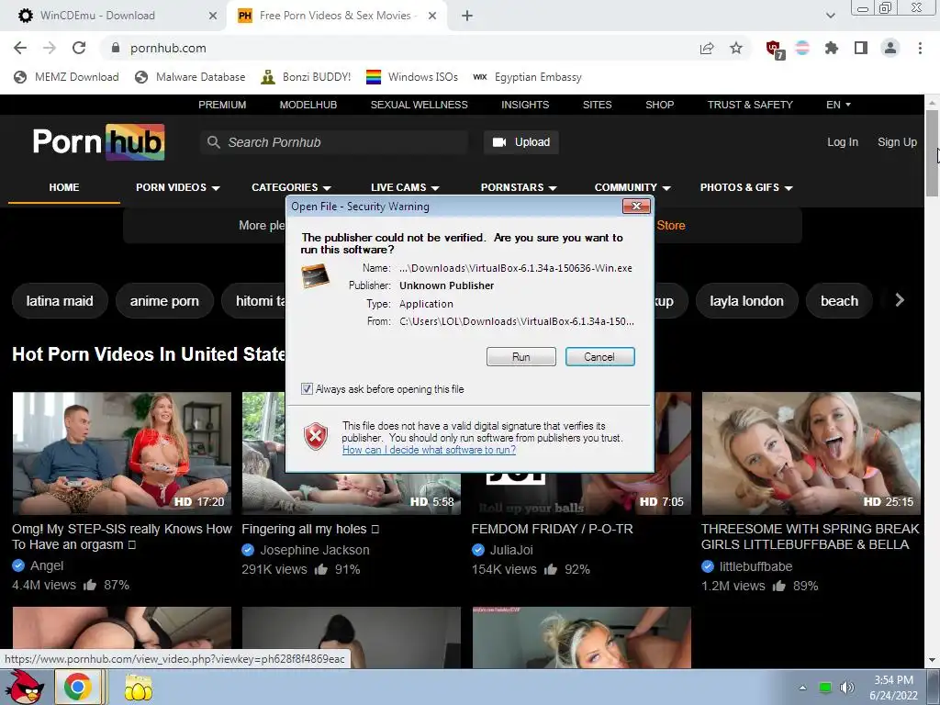This screenshot has height=705, width=940.
Task: Click the Log In link
Action: click(843, 142)
